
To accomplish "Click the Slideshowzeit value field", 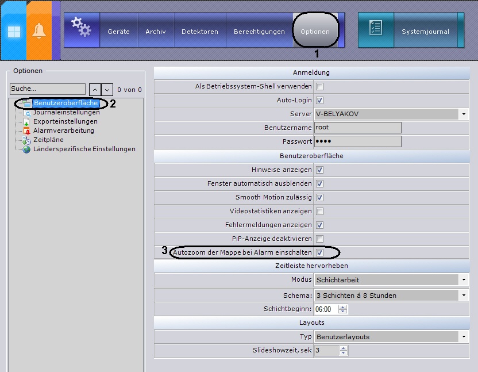I will tap(327, 351).
